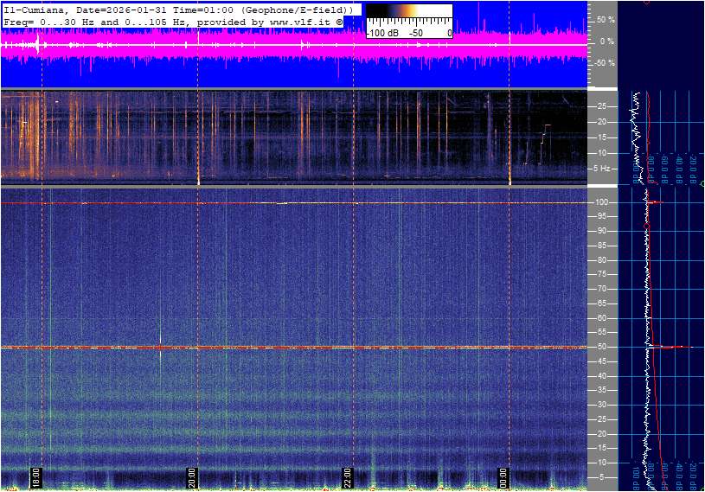The image size is (705, 492).
Task: Click the 00:00 time marker label
Action: coord(503,478)
